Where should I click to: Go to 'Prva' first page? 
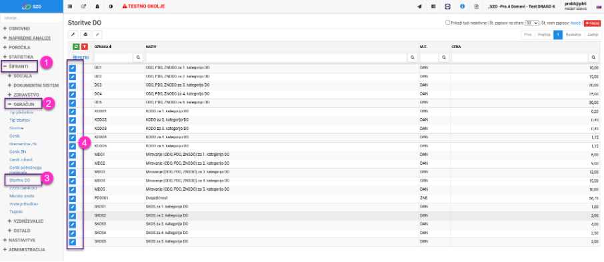coord(528,35)
